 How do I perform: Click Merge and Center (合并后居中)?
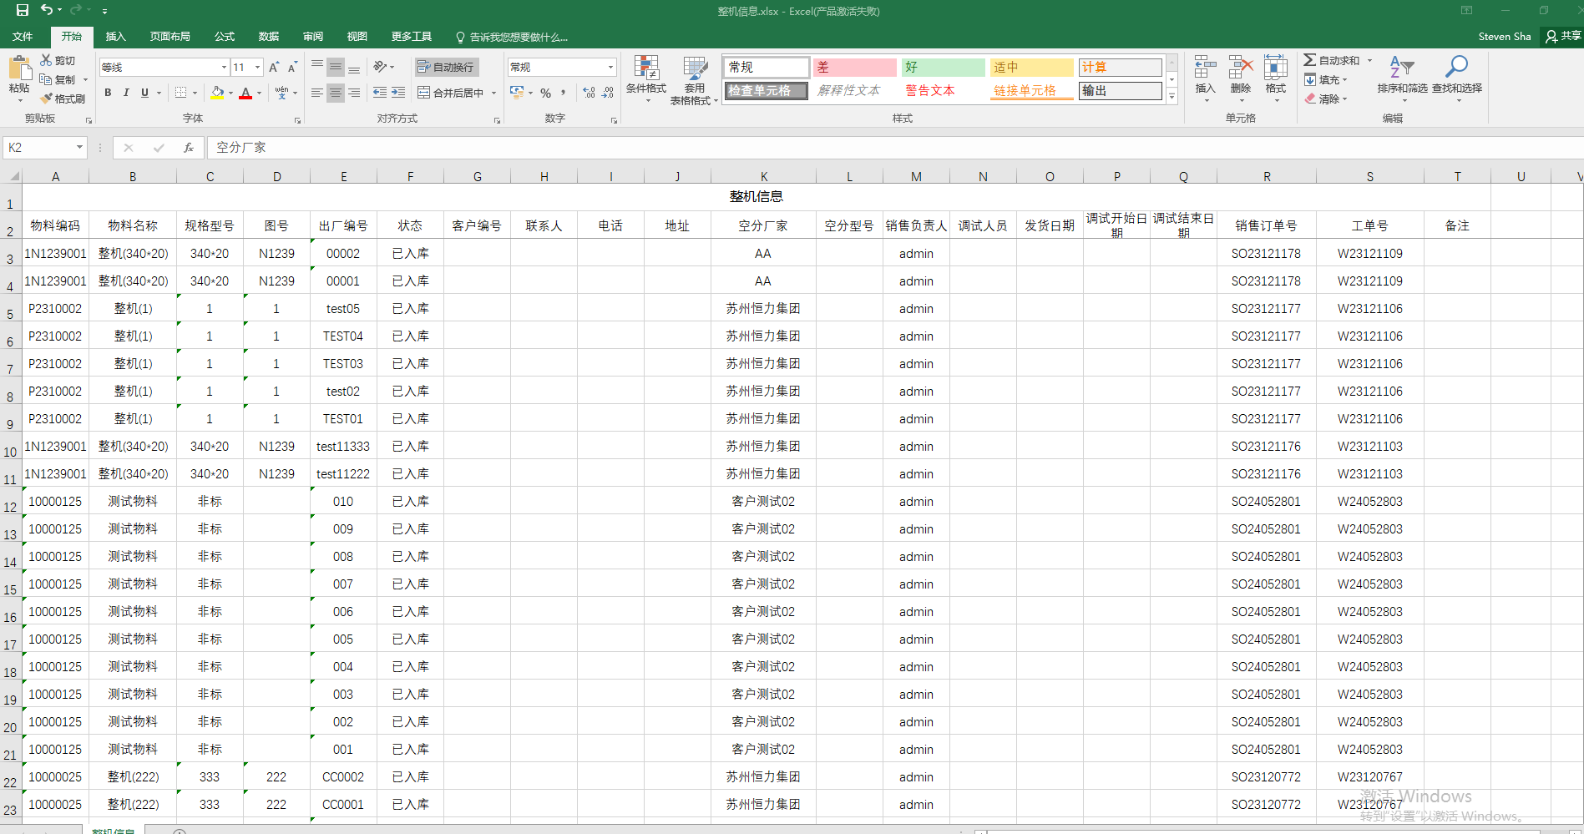[451, 93]
